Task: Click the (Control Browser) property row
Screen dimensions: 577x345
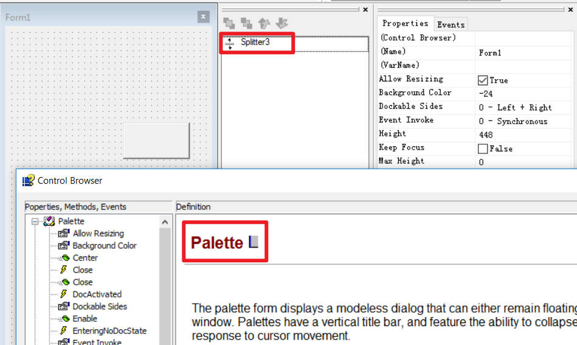Action: pos(475,38)
